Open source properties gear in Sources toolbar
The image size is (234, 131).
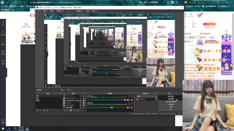coord(71,110)
